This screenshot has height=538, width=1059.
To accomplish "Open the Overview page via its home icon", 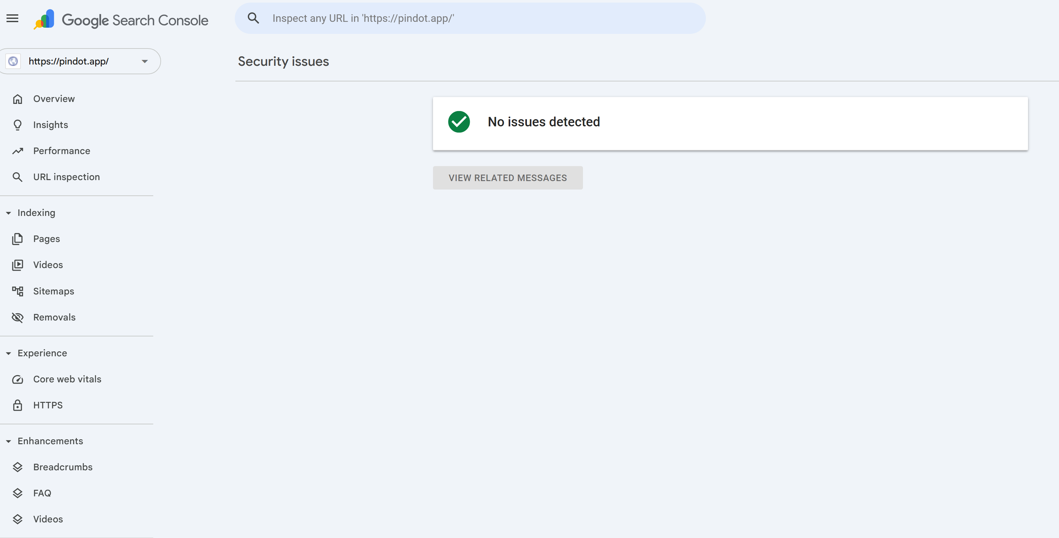I will coord(18,99).
